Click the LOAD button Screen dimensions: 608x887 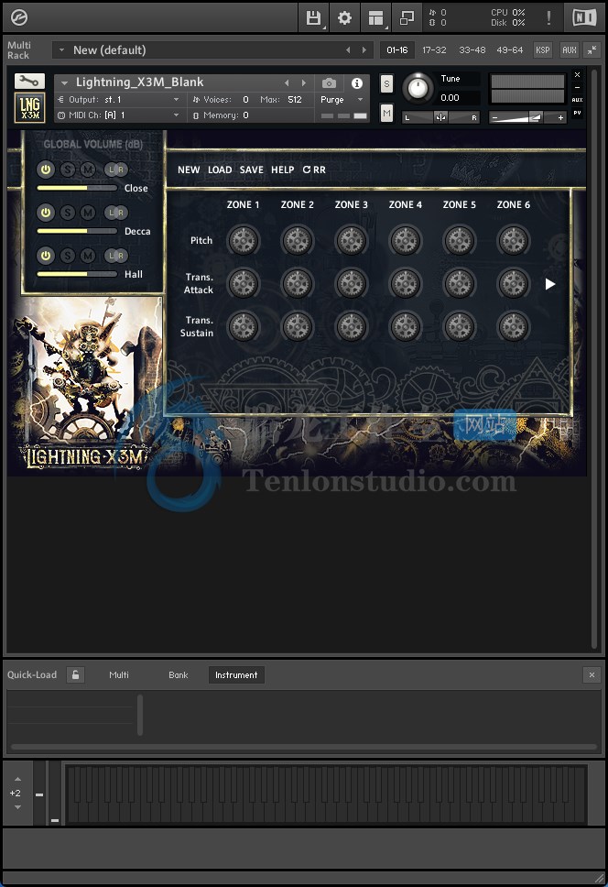(220, 170)
